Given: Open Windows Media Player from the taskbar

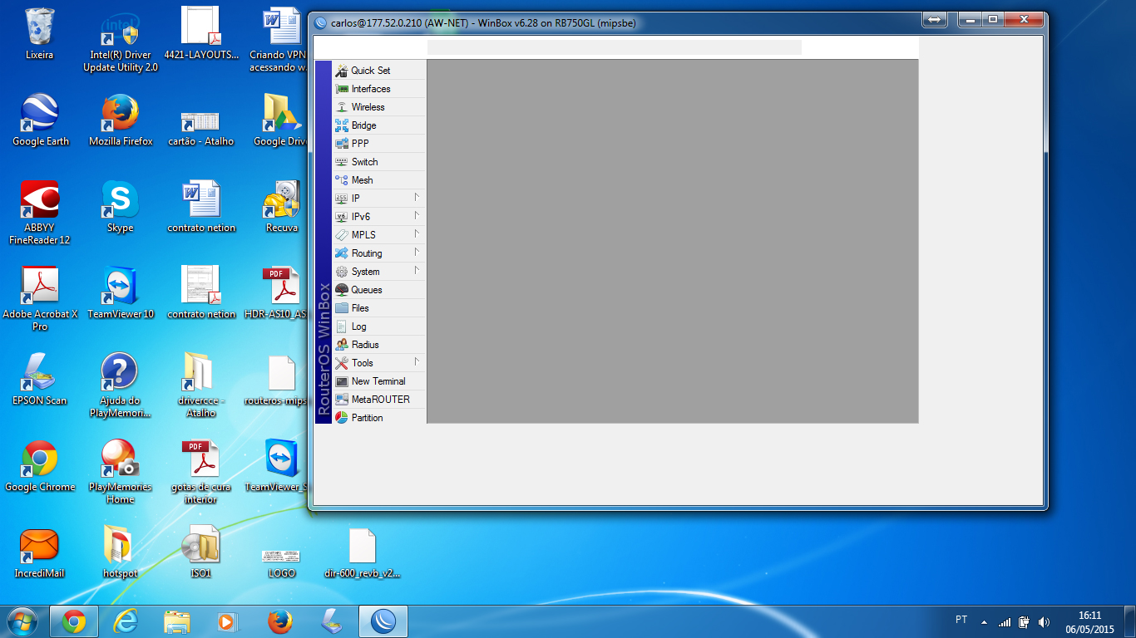Looking at the screenshot, I should coord(228,621).
